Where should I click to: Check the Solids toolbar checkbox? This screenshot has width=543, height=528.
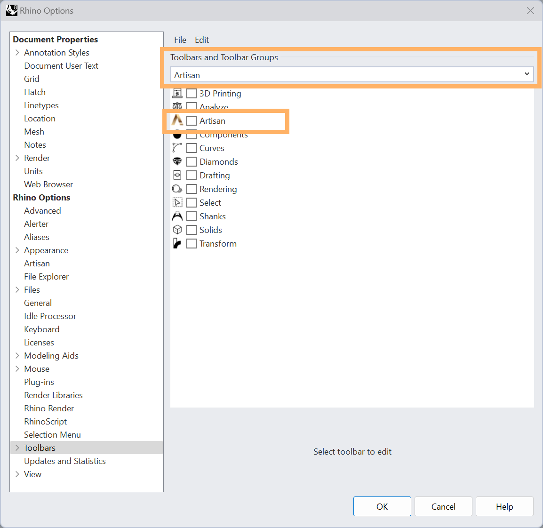(x=192, y=230)
